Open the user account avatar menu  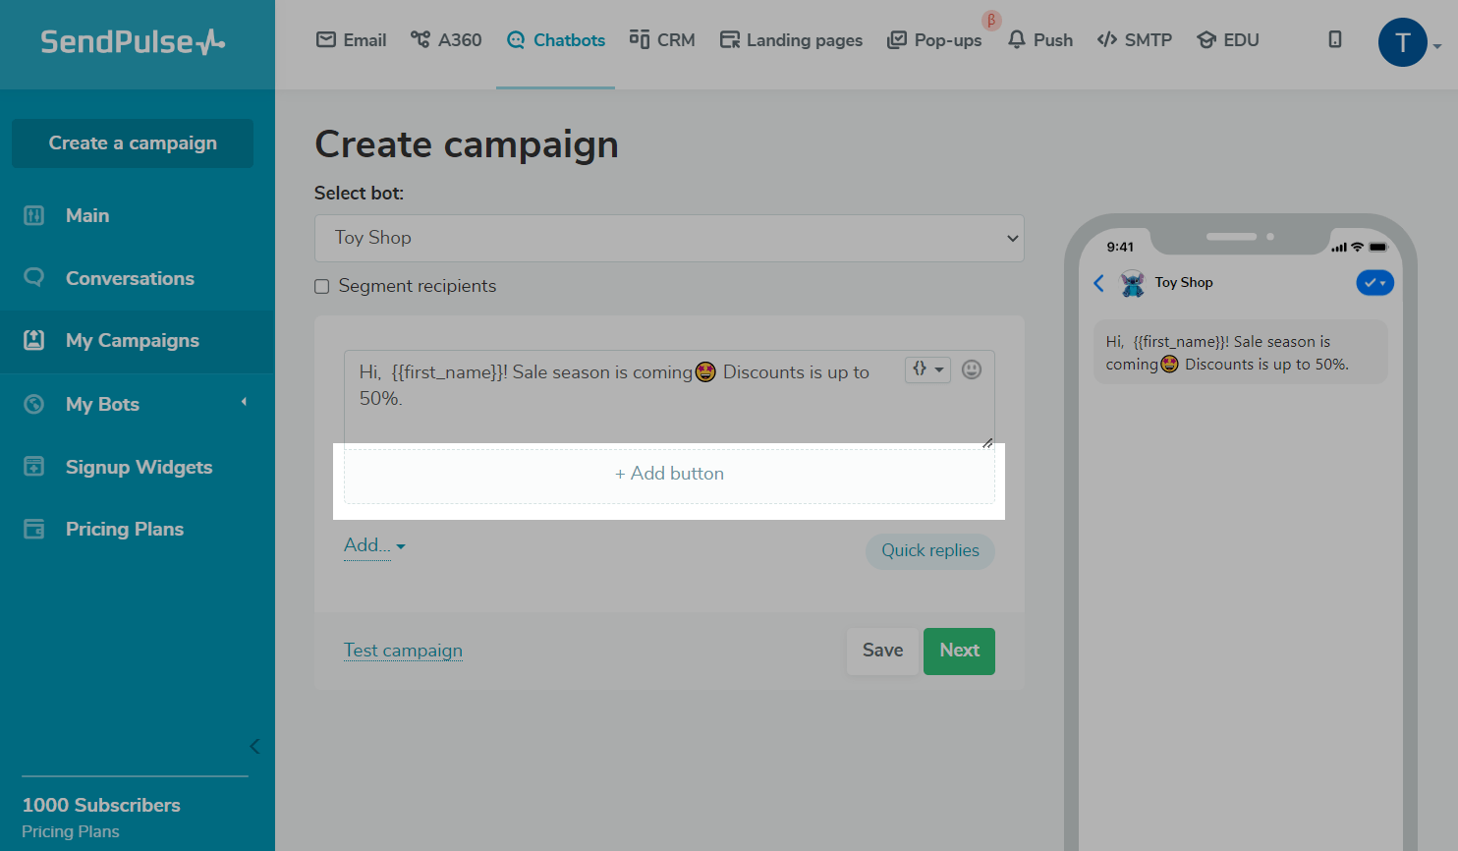point(1403,42)
